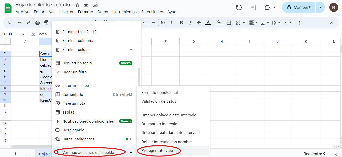
Task: Open the Herramientas menu
Action: point(125,12)
